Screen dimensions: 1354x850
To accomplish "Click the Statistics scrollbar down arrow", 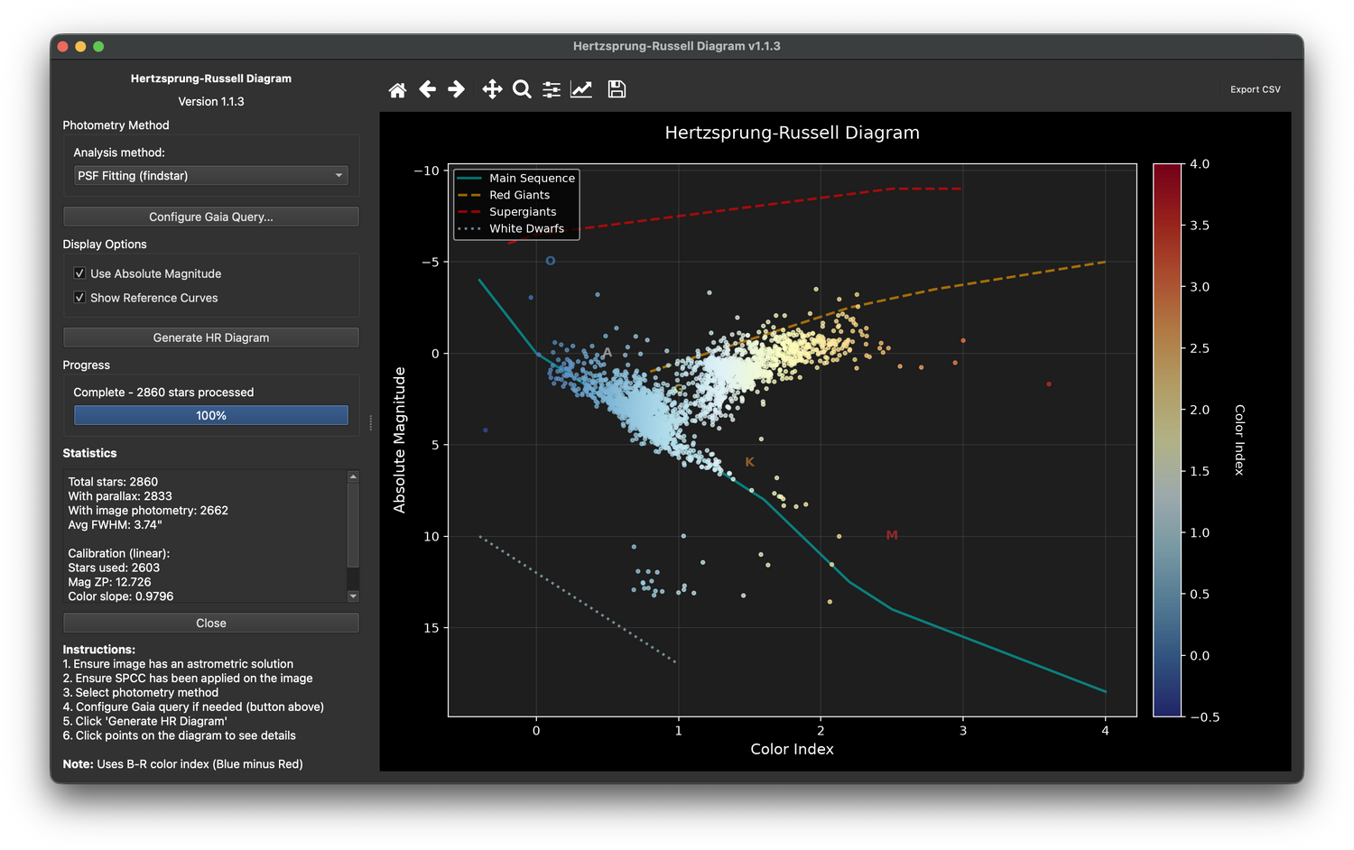I will coord(353,596).
